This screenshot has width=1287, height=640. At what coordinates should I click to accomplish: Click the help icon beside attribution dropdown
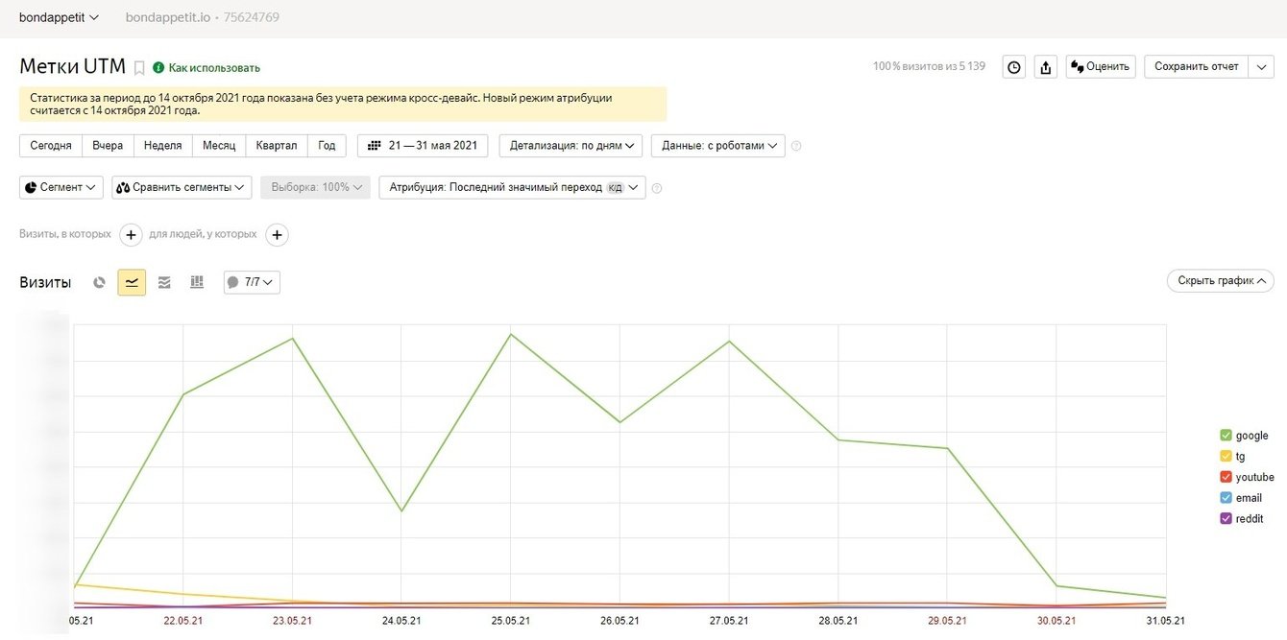[x=657, y=188]
